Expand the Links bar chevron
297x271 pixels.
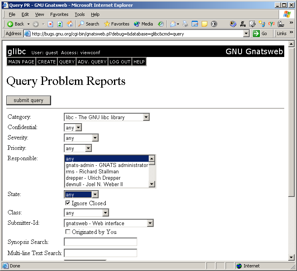[291, 32]
